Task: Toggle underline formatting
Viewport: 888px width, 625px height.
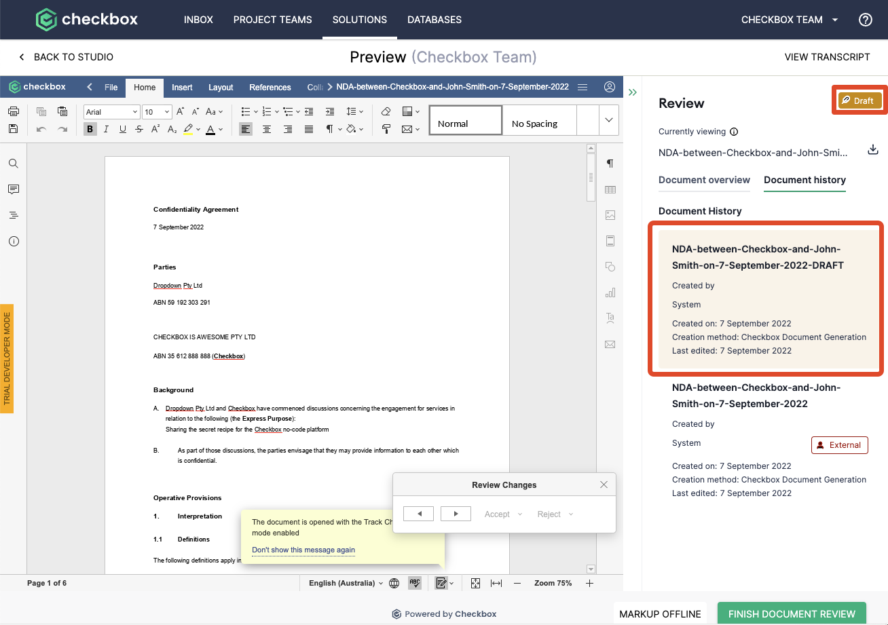Action: (123, 129)
